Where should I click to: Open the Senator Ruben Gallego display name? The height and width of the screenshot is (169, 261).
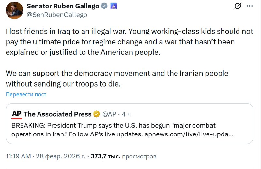point(63,6)
